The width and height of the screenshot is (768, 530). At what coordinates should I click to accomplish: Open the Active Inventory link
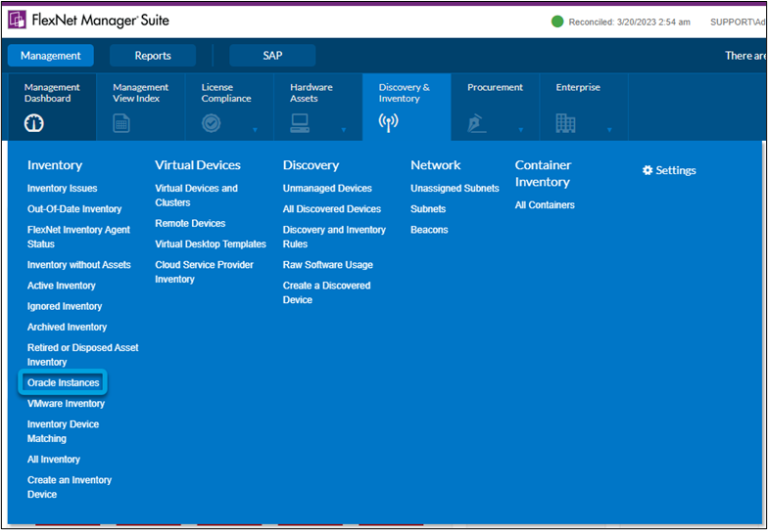[x=61, y=286]
